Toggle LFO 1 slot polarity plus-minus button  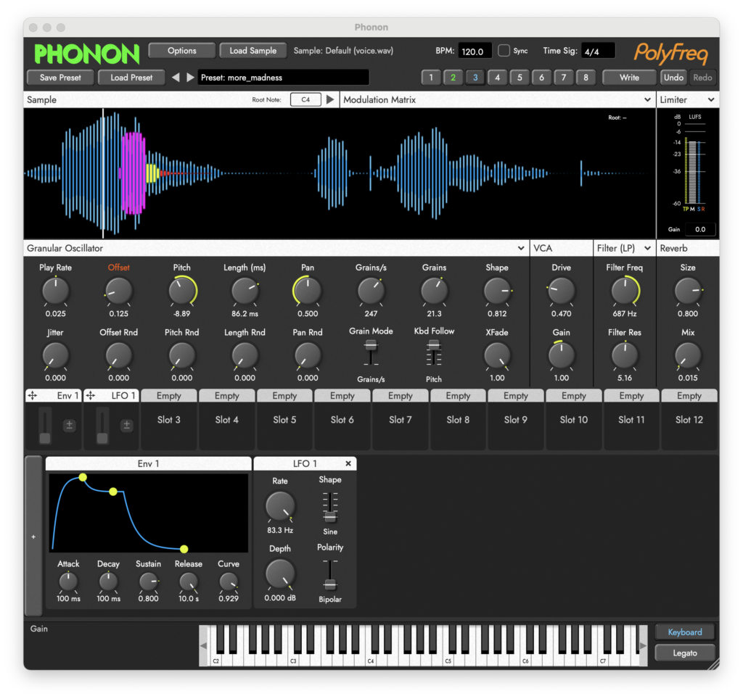(x=126, y=425)
